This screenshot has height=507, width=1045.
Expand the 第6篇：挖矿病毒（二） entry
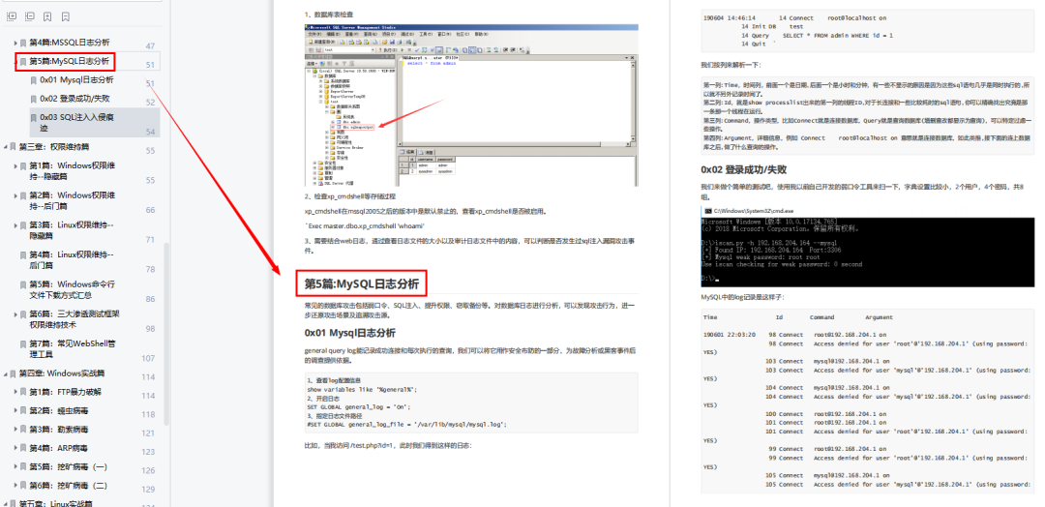click(x=15, y=486)
